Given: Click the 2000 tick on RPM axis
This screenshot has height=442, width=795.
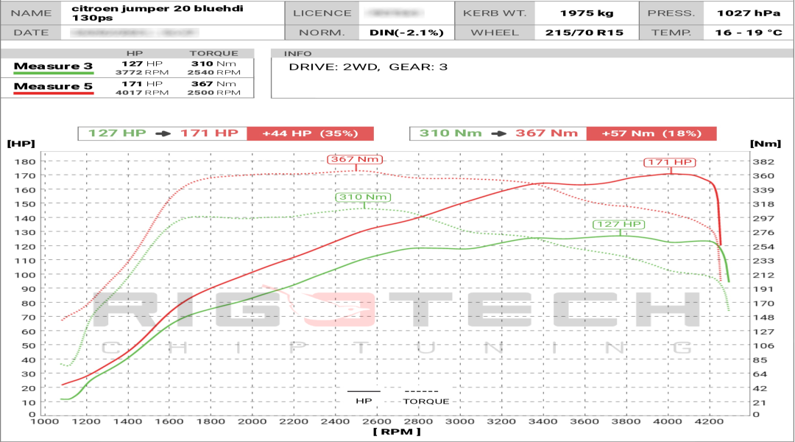Looking at the screenshot, I should 252,421.
